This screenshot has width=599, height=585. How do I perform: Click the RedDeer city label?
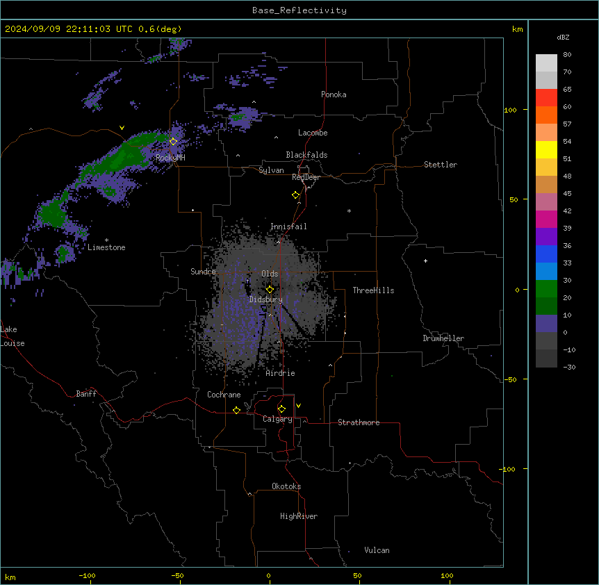point(306,177)
